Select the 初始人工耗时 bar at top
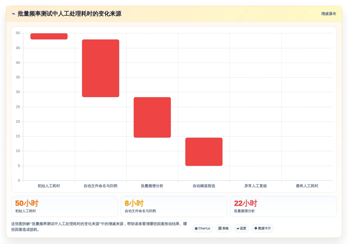The width and height of the screenshot is (348, 244). 49,36
